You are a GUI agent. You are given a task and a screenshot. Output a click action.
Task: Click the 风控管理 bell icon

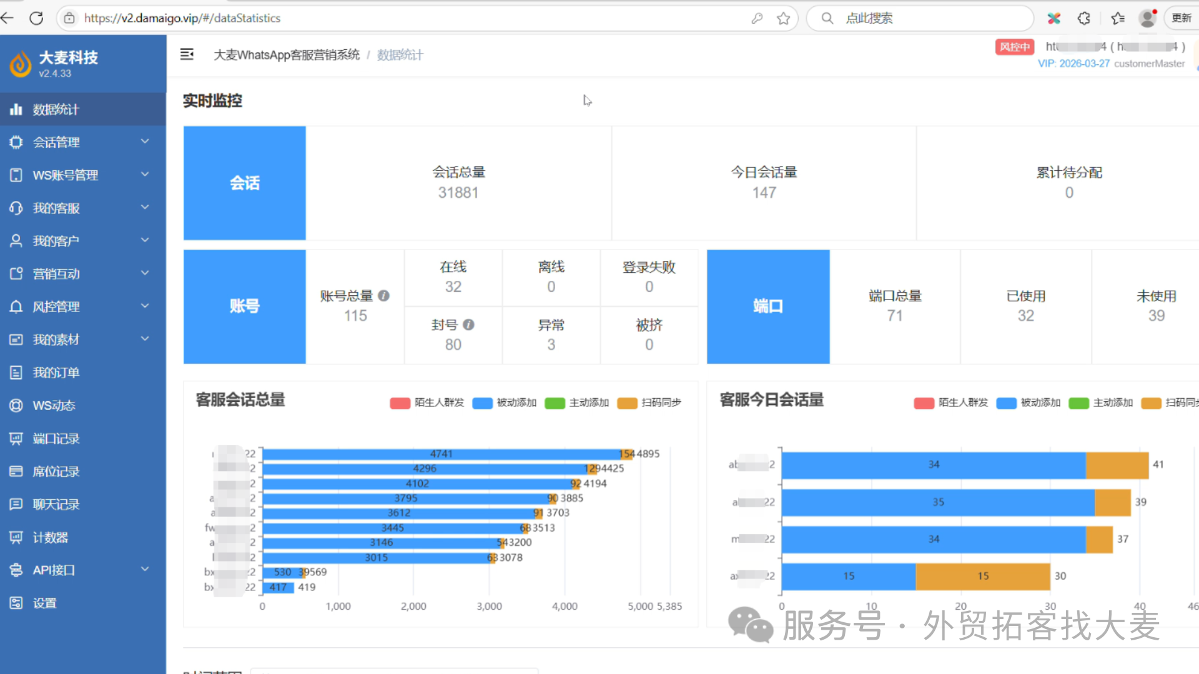[16, 307]
